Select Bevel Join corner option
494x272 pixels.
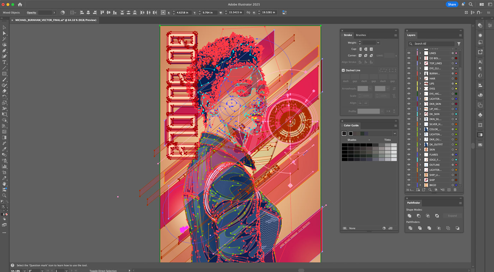click(x=371, y=55)
